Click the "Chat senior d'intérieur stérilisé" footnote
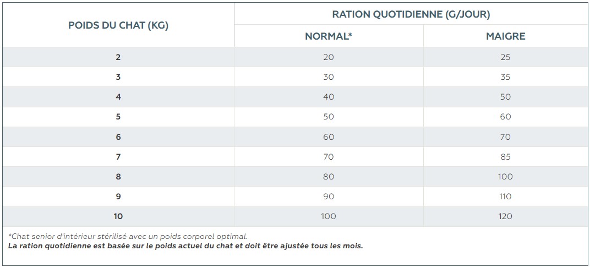 point(128,237)
